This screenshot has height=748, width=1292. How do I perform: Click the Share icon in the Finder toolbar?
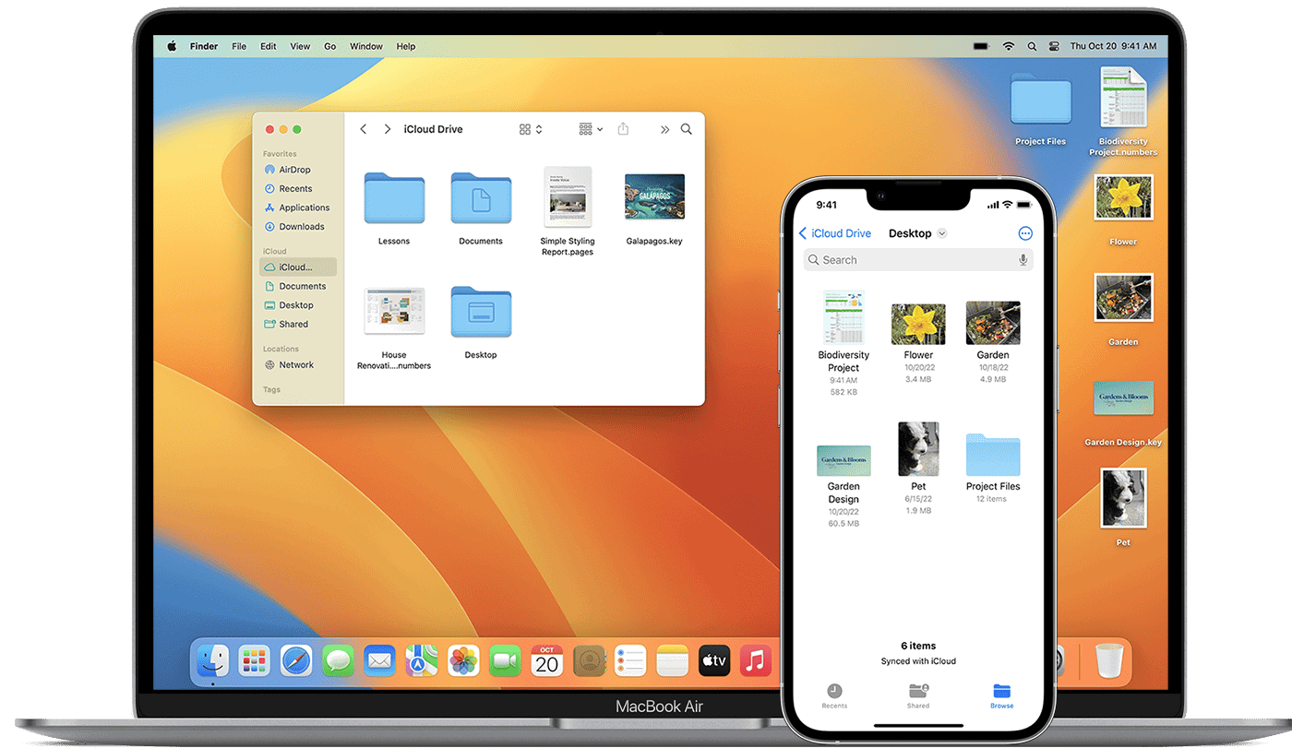(623, 129)
